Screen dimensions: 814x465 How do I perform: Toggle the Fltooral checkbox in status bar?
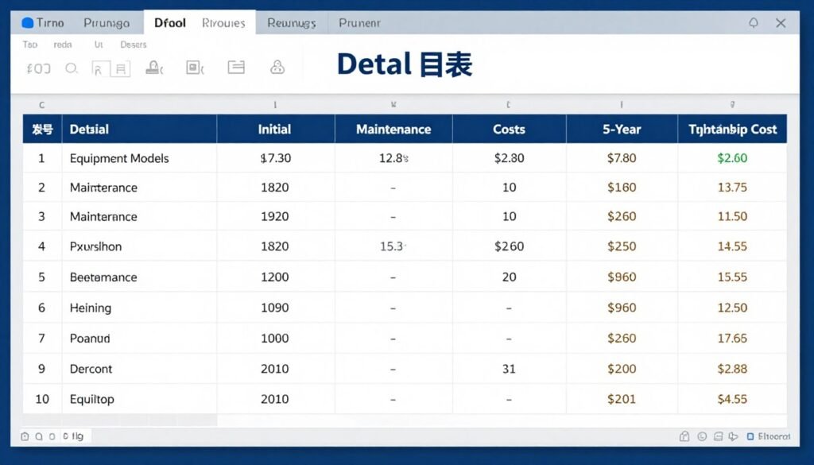(750, 436)
